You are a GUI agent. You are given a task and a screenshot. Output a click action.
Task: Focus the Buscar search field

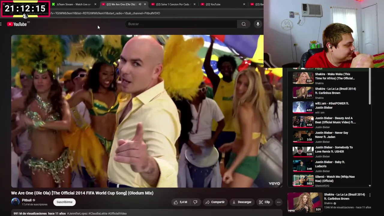coord(181,24)
